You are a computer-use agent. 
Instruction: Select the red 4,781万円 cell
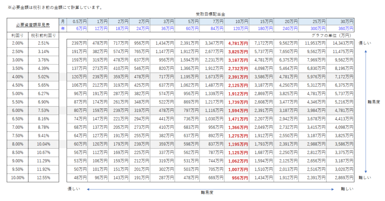click(x=238, y=43)
